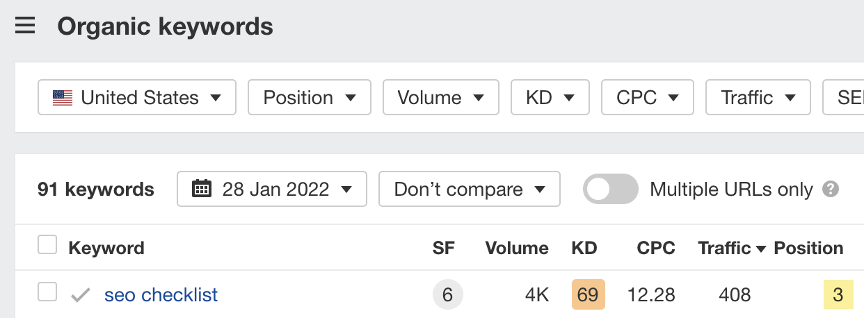Click the yellow position 3 cell
This screenshot has height=318, width=864.
[x=838, y=295]
